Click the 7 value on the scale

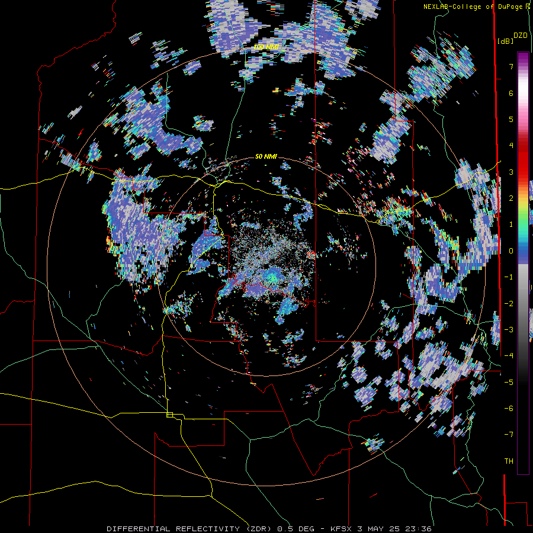[511, 66]
